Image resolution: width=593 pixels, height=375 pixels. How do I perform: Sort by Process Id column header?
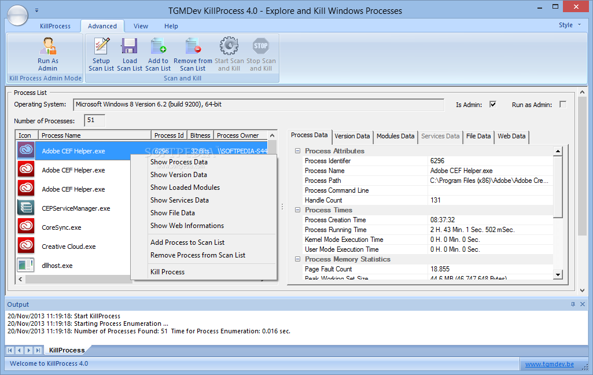click(x=169, y=135)
